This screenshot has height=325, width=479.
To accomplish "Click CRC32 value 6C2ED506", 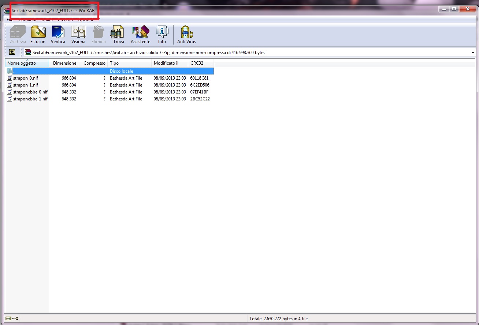I will (x=200, y=85).
